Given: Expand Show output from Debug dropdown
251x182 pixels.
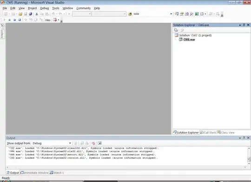Looking at the screenshot, I should pyautogui.click(x=70, y=143).
